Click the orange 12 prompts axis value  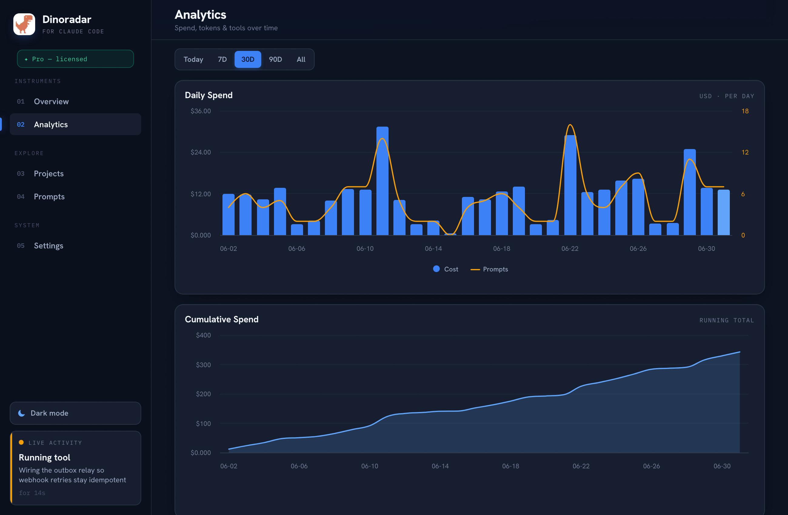745,152
